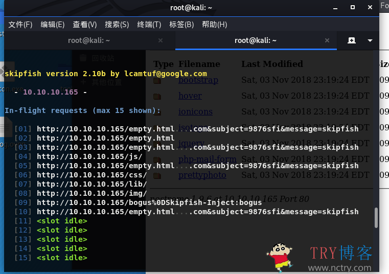Click the folder icon beside prettyphoto
The width and height of the screenshot is (389, 274).
(157, 175)
